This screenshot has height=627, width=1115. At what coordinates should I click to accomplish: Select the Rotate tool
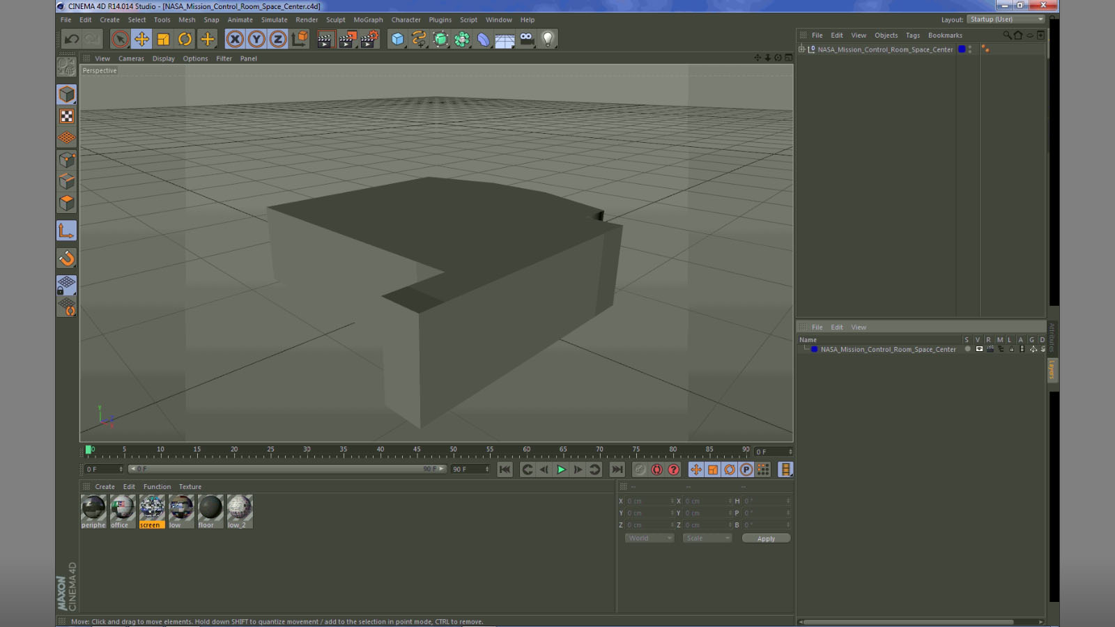pos(185,39)
